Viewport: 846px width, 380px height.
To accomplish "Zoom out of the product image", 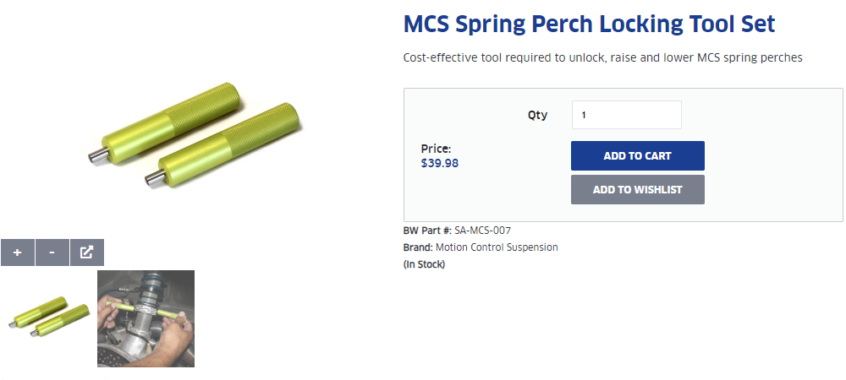I will pyautogui.click(x=52, y=252).
